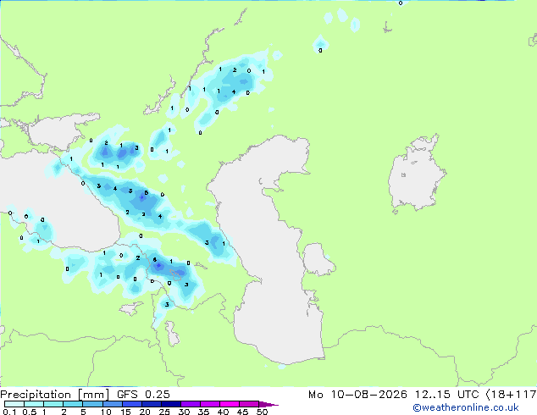Click the '0.1' legend scale label
The image size is (537, 415).
[9, 412]
